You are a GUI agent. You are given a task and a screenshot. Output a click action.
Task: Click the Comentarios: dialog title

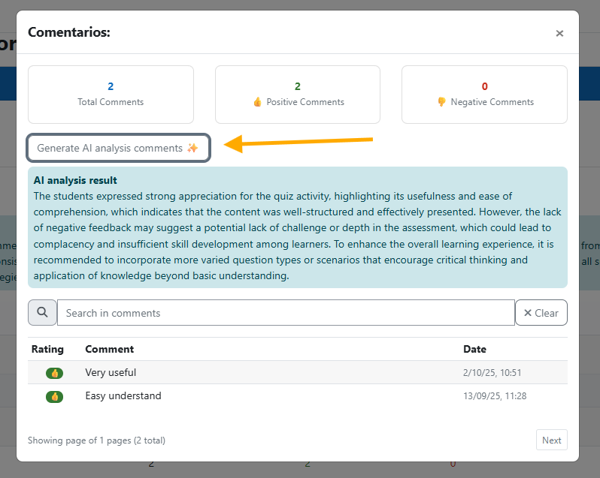tap(69, 32)
